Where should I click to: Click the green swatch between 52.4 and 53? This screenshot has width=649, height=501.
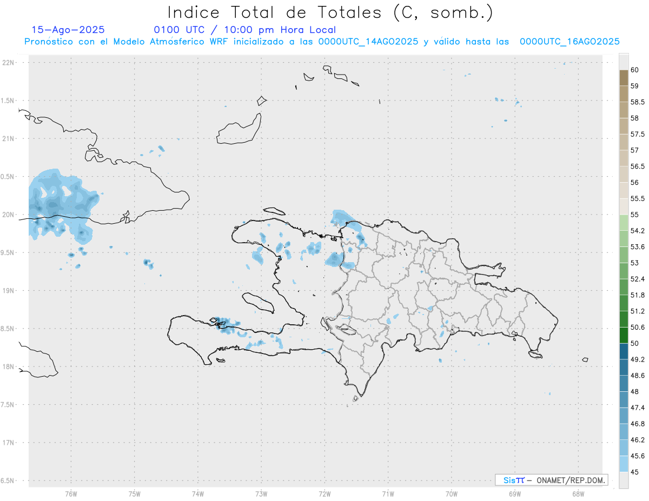click(624, 271)
